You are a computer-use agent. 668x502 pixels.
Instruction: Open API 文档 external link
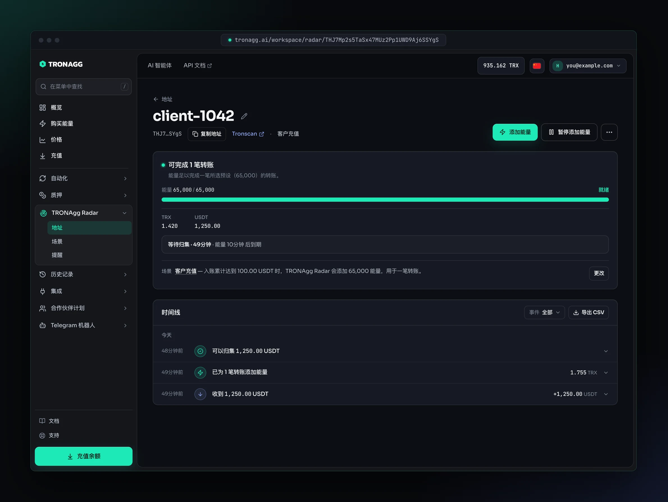click(x=197, y=65)
